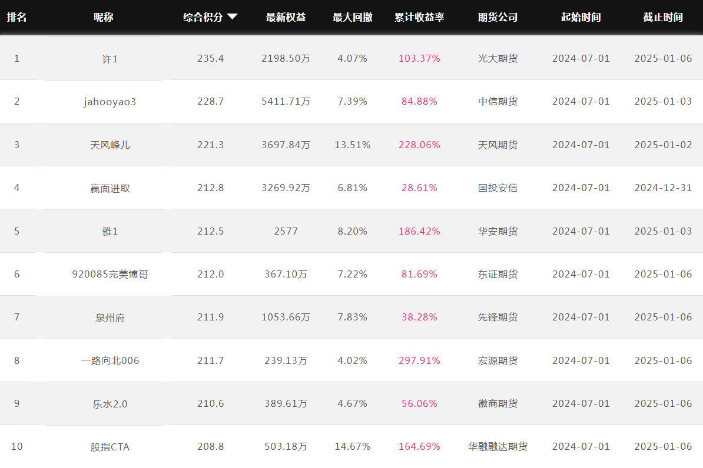The image size is (703, 468).
Task: Click the 最新权益 column header
Action: coord(286,17)
